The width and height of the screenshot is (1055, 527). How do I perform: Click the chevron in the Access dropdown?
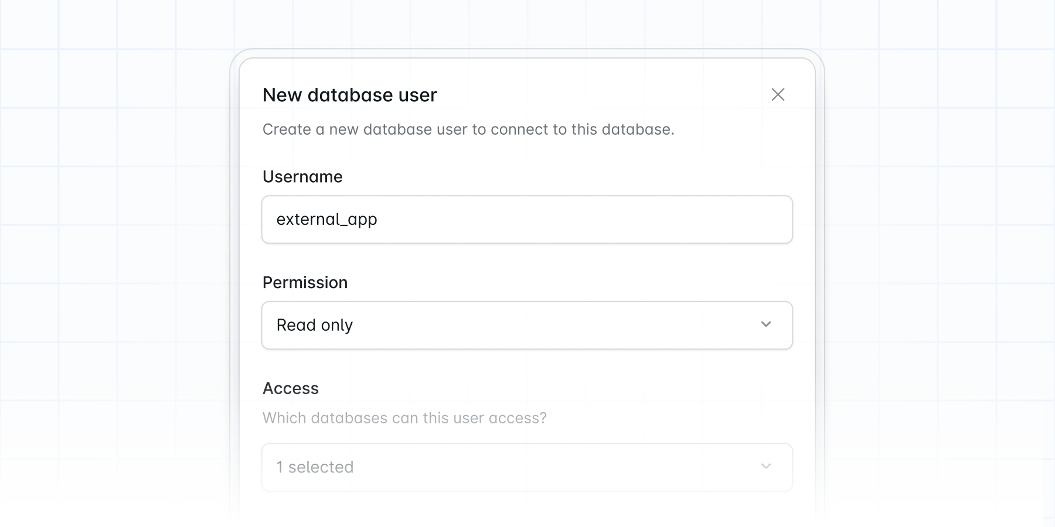tap(765, 467)
